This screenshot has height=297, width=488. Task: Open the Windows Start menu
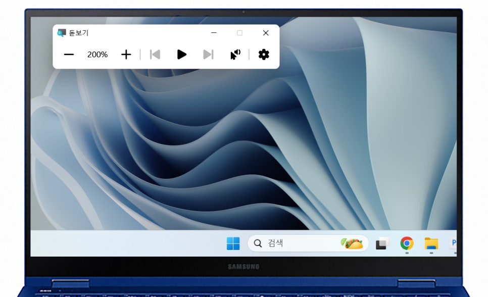click(233, 243)
